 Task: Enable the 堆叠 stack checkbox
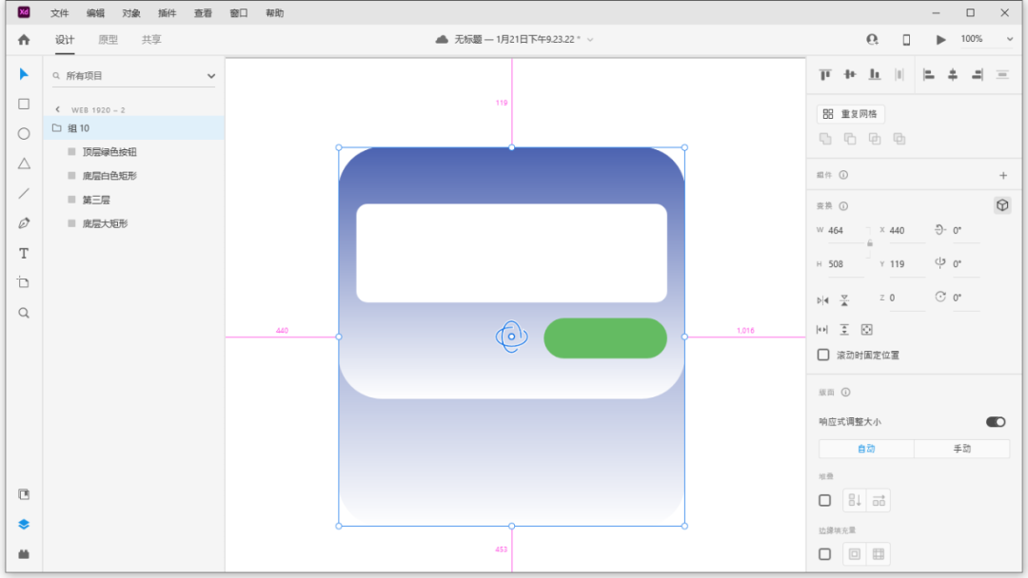click(x=824, y=500)
